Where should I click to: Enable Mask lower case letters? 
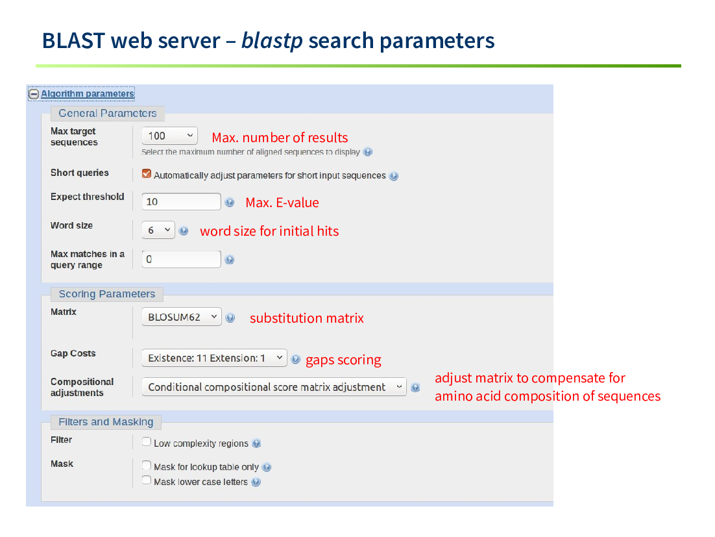point(147,480)
